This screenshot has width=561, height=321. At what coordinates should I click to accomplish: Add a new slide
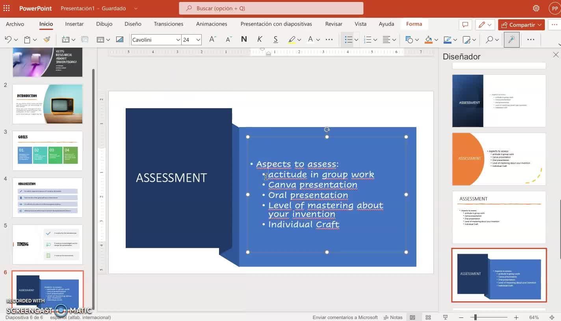(65, 39)
